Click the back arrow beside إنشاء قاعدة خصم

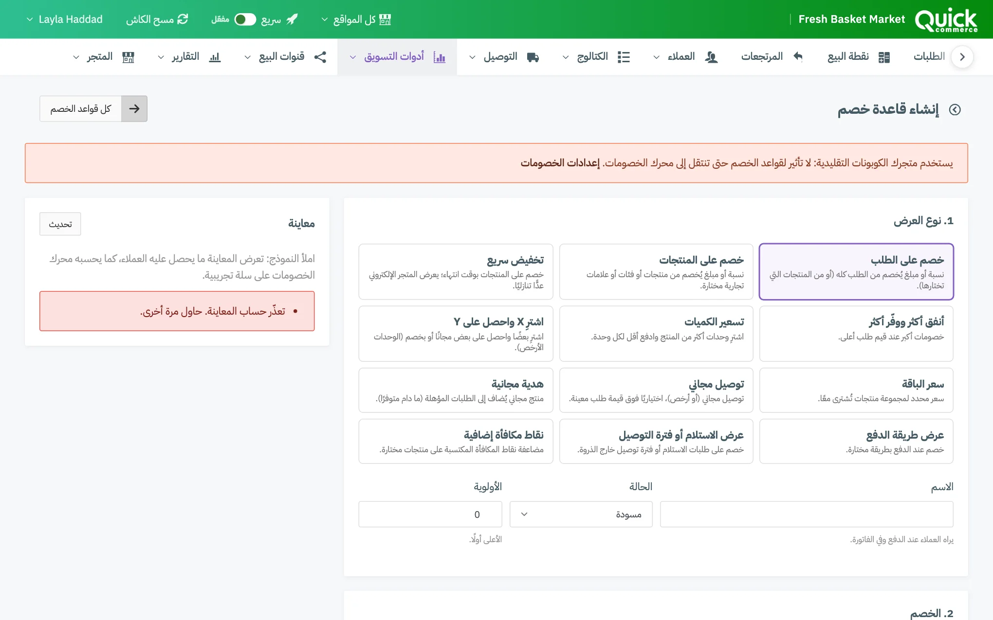[x=955, y=110]
